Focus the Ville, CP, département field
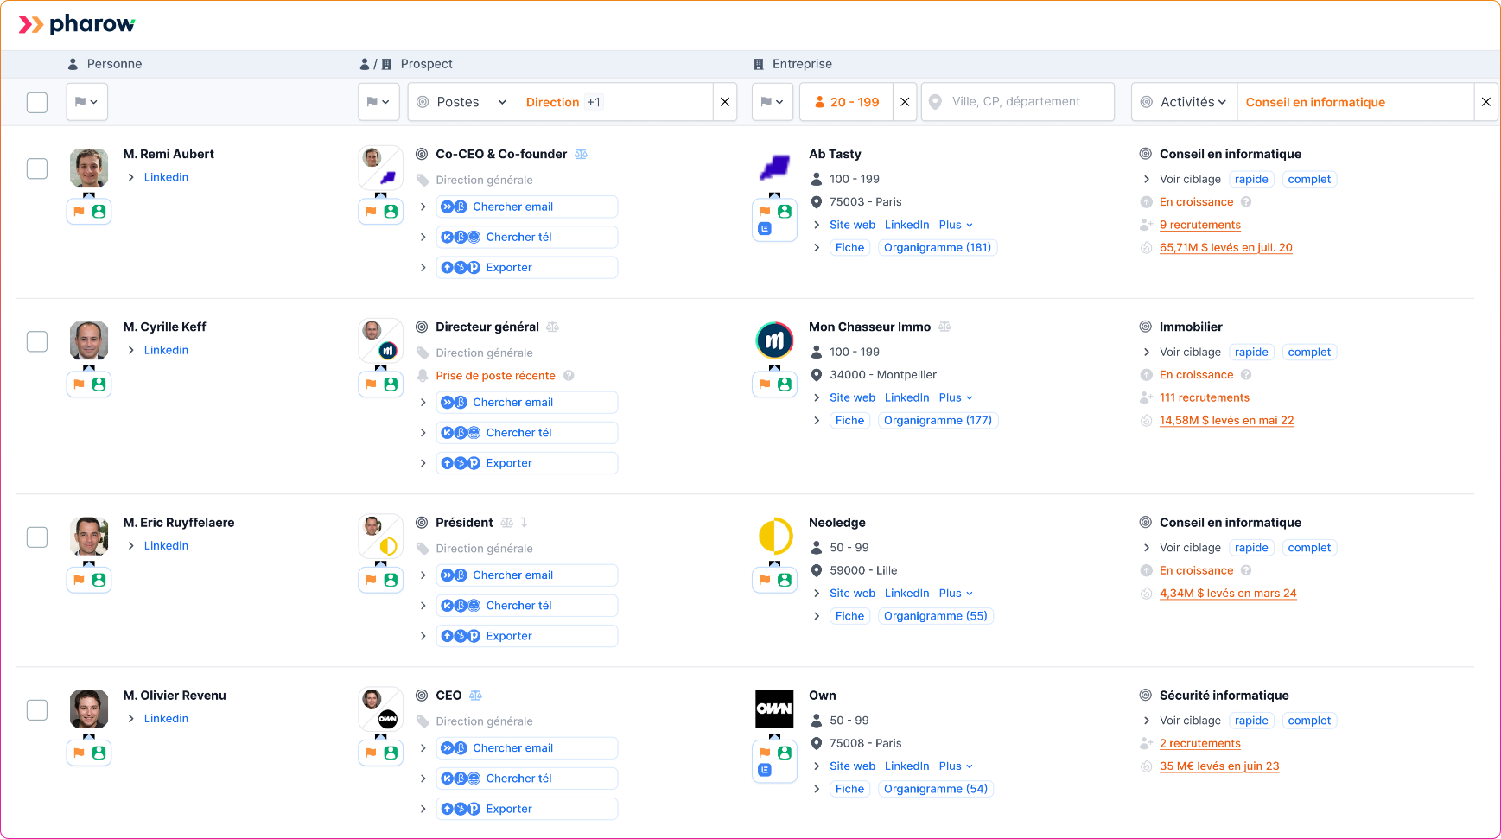The height and width of the screenshot is (839, 1501). pos(1018,102)
